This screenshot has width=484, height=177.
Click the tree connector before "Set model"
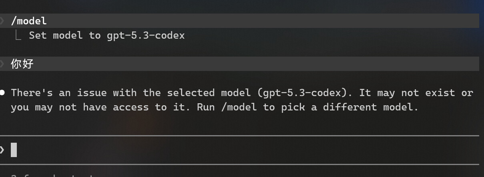tap(18, 35)
